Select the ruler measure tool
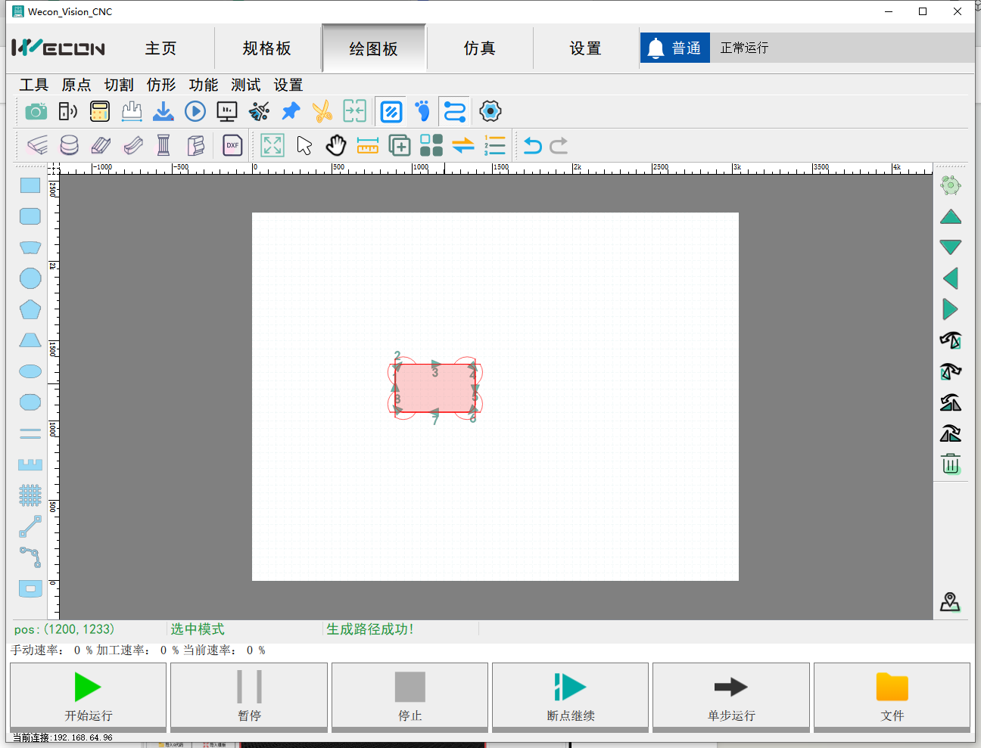Viewport: 981px width, 748px height. (368, 145)
